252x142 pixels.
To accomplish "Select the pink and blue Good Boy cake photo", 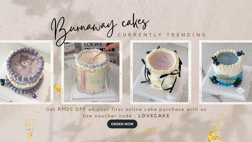I will point(92,72).
